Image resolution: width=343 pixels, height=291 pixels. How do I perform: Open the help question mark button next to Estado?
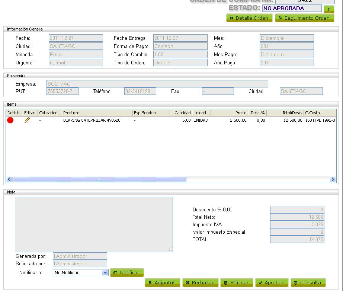(x=329, y=9)
